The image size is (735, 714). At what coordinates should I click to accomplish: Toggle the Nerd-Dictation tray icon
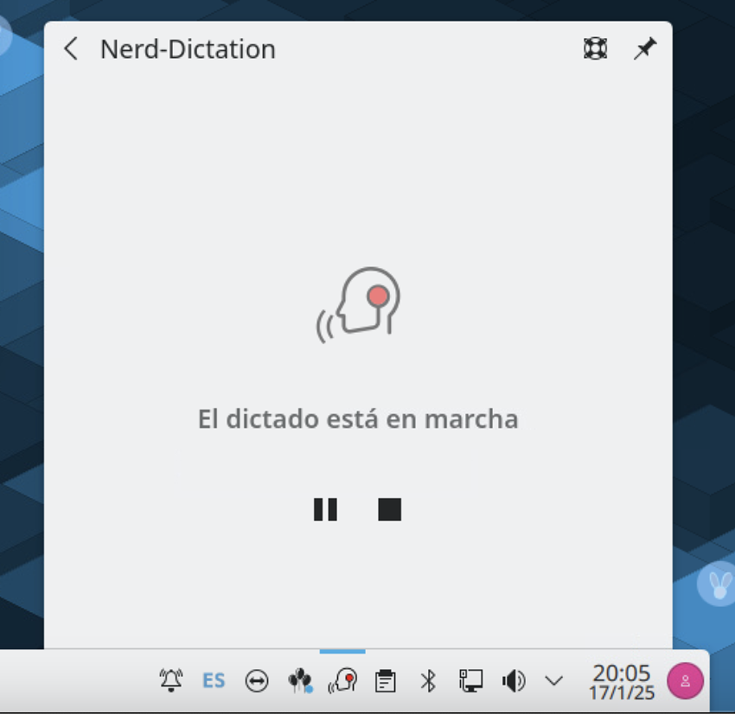342,681
